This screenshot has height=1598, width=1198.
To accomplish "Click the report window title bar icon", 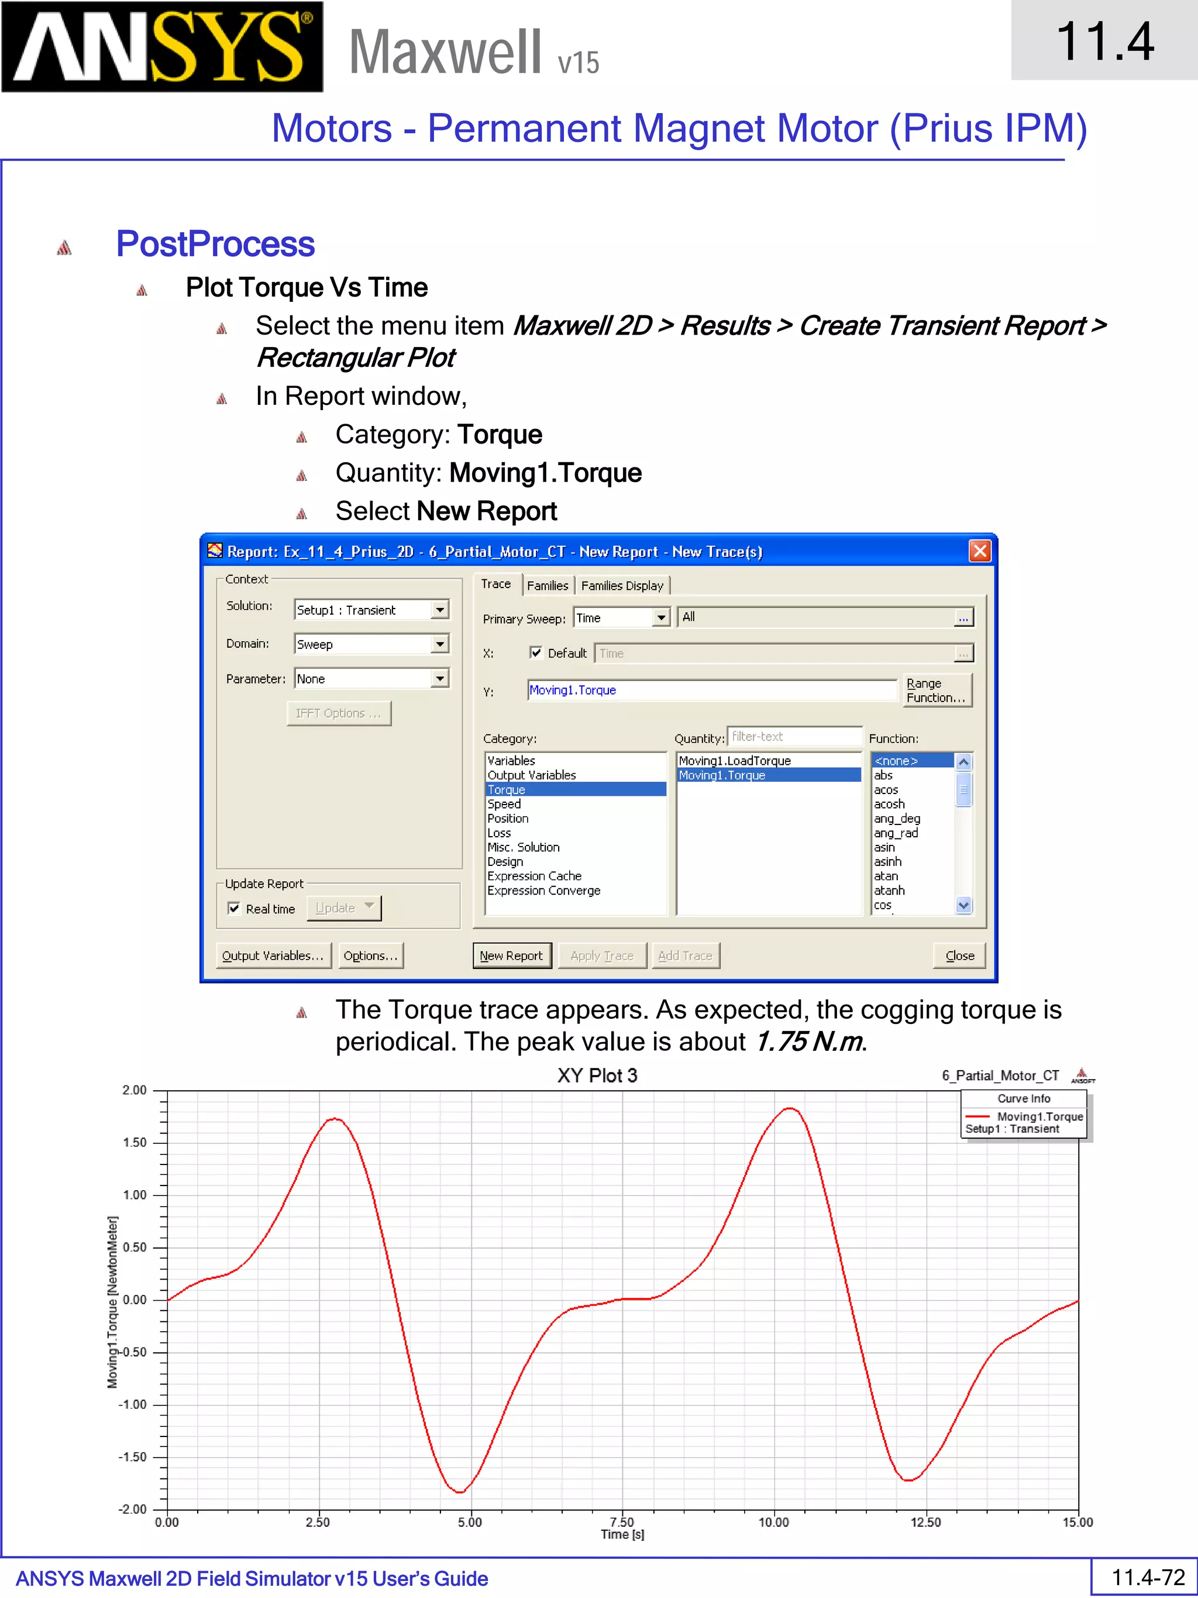I will click(215, 551).
